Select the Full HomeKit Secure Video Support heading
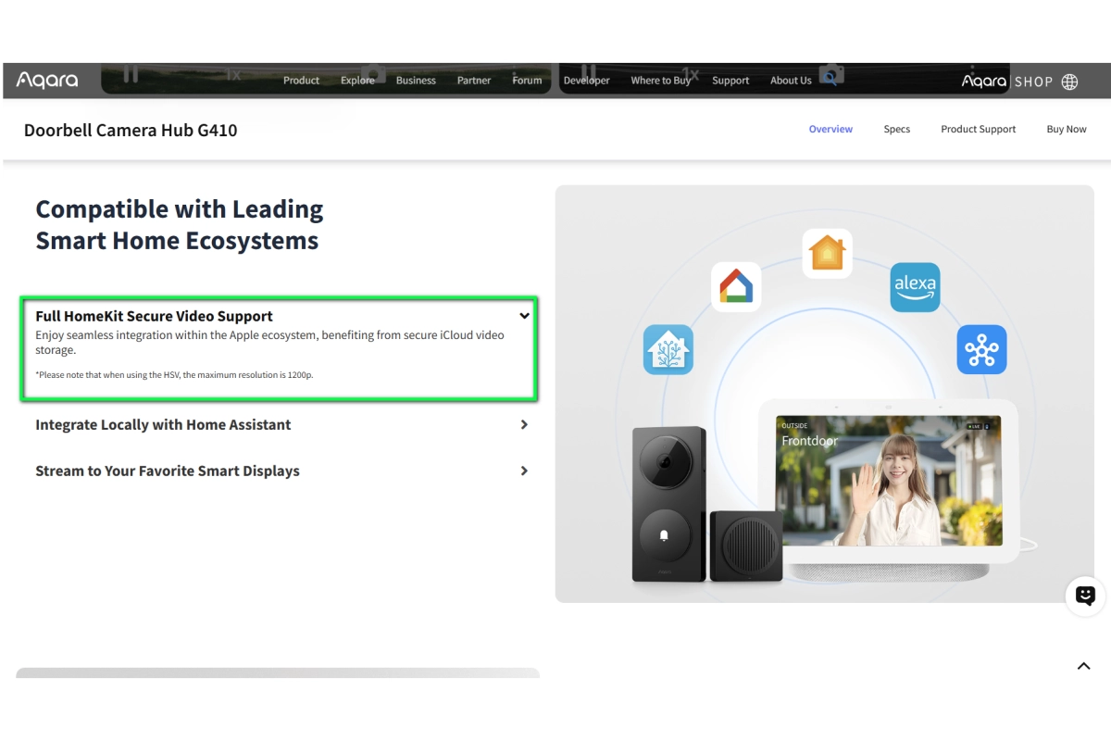 point(154,316)
